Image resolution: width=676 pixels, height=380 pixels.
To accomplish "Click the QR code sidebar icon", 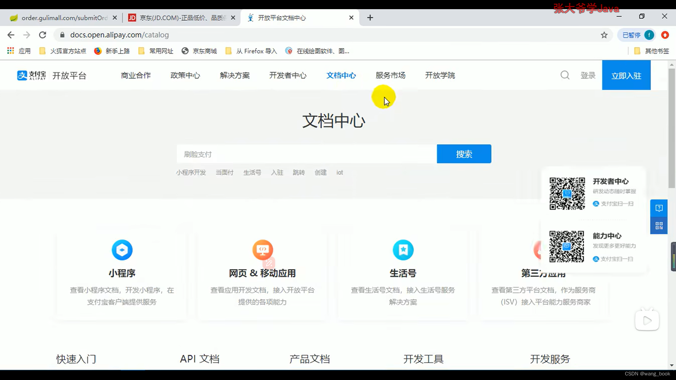I will [659, 226].
